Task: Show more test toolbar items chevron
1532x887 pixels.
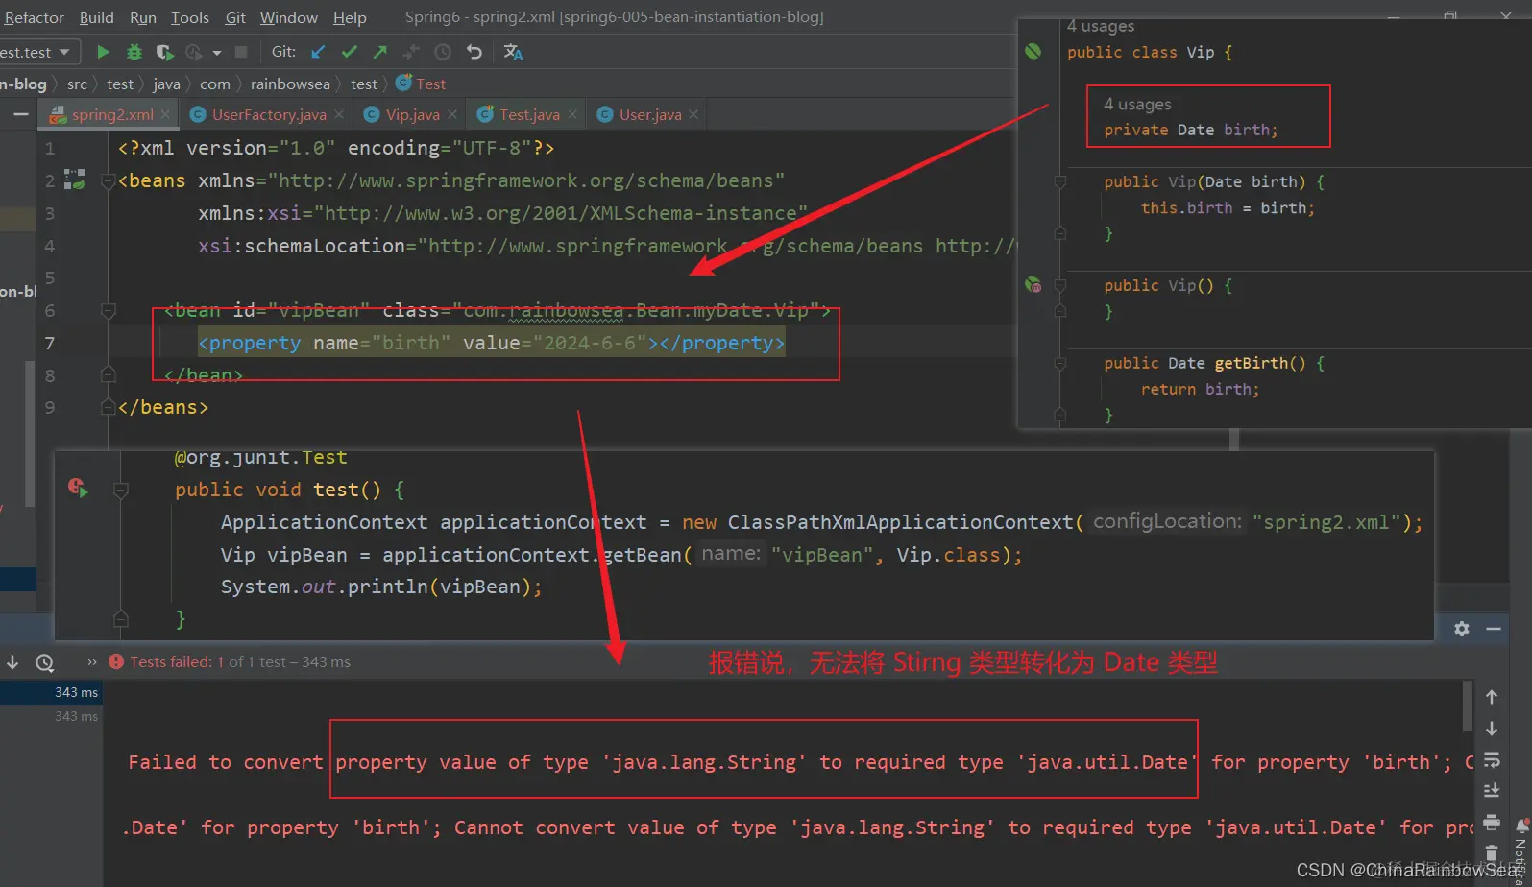Action: pos(92,662)
